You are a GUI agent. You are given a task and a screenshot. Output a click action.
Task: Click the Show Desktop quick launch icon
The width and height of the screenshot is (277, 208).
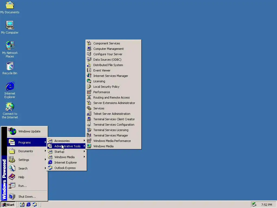click(x=22, y=205)
